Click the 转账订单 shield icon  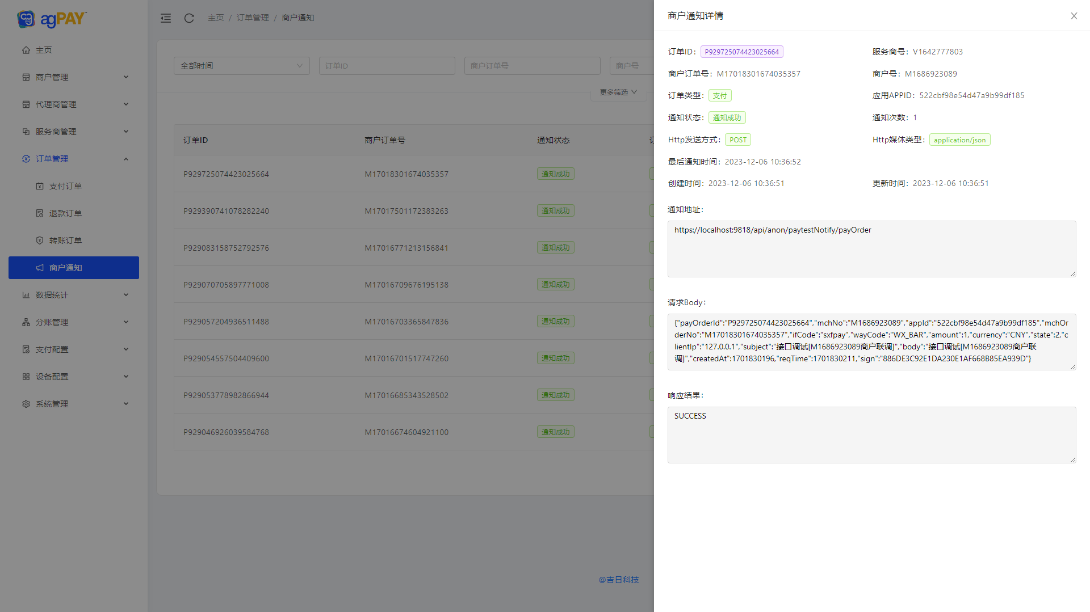[40, 240]
